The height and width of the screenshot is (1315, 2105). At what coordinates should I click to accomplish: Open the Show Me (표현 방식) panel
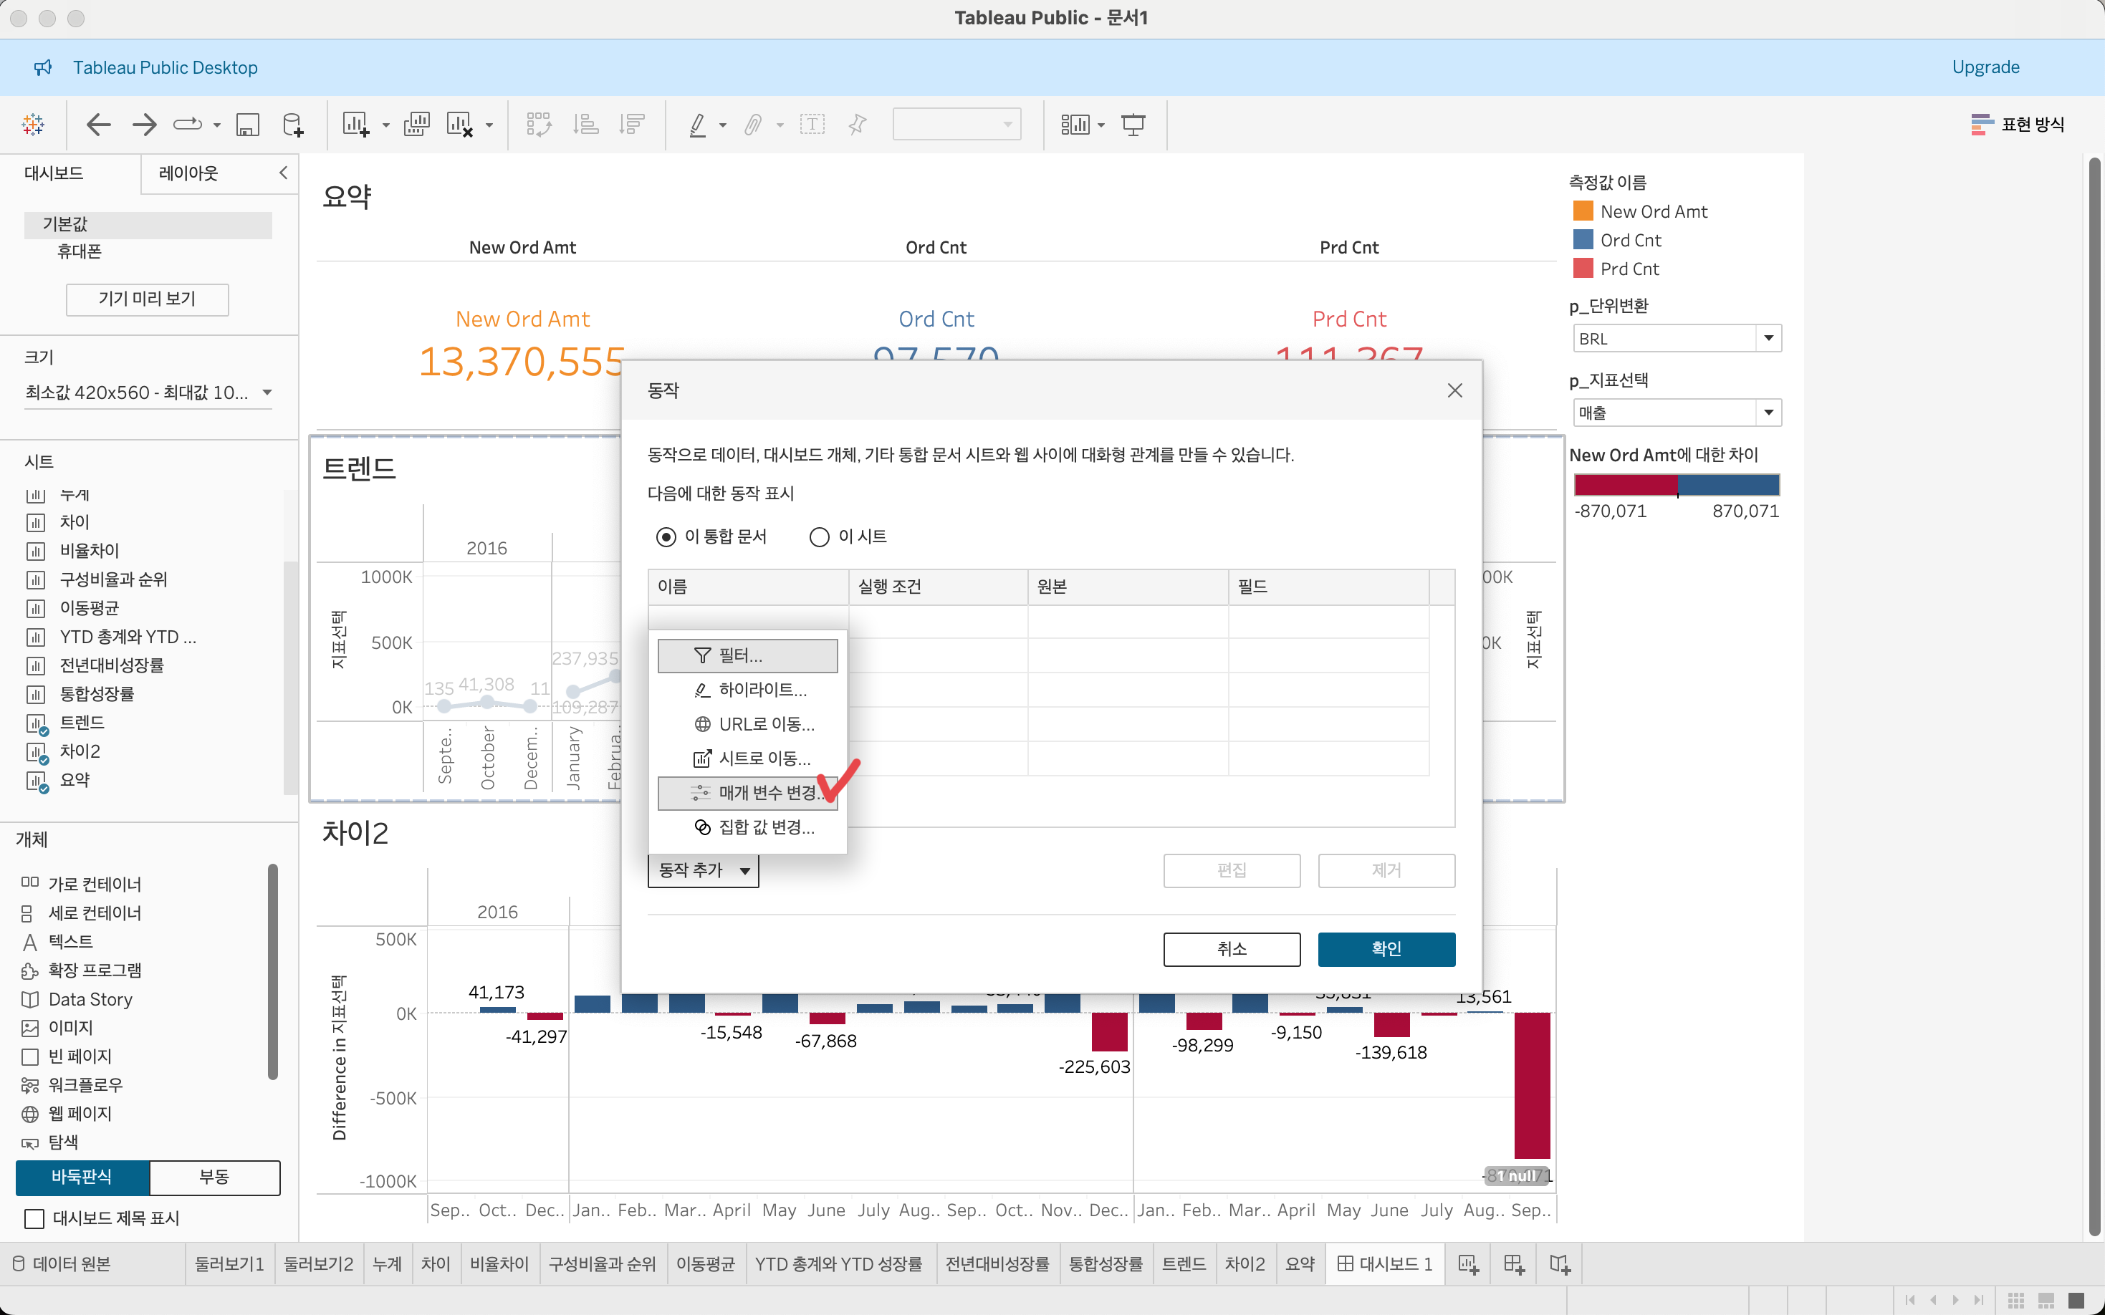pos(2018,125)
